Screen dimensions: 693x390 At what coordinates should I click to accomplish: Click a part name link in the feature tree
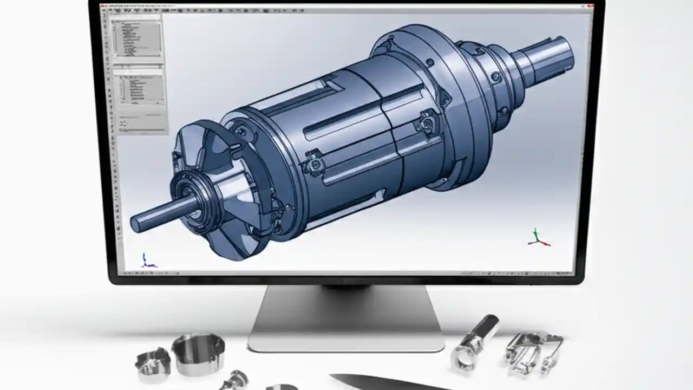pyautogui.click(x=135, y=32)
